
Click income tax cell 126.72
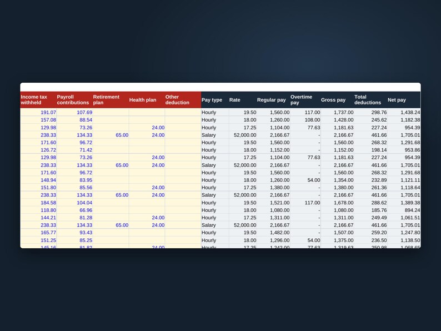38,150
